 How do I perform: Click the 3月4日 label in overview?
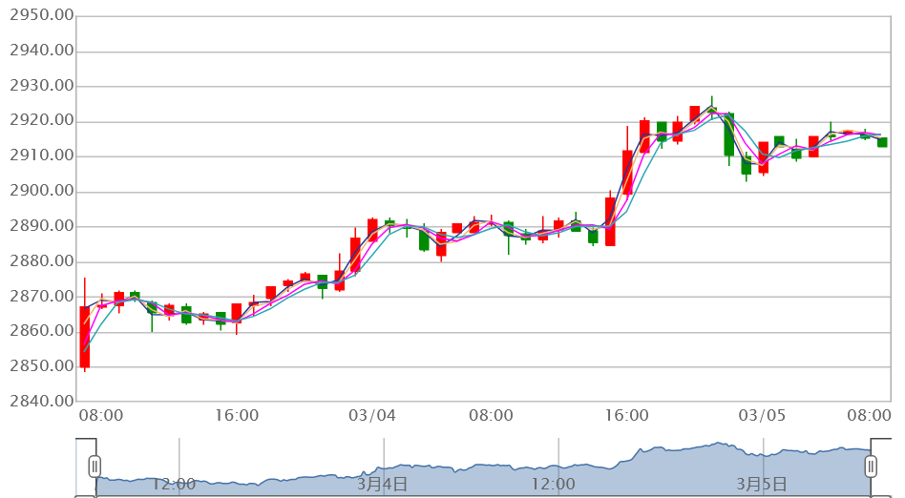click(382, 484)
